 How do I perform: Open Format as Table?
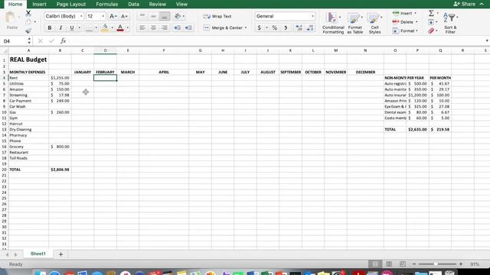coord(354,23)
